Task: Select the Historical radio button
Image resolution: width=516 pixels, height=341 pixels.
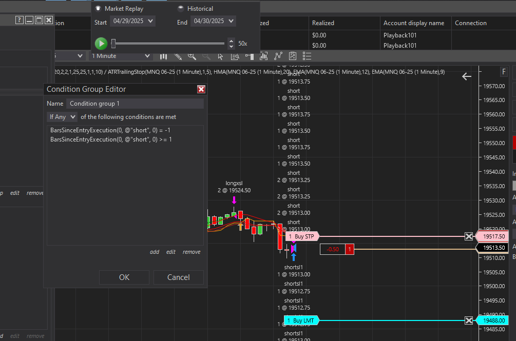Action: (181, 9)
